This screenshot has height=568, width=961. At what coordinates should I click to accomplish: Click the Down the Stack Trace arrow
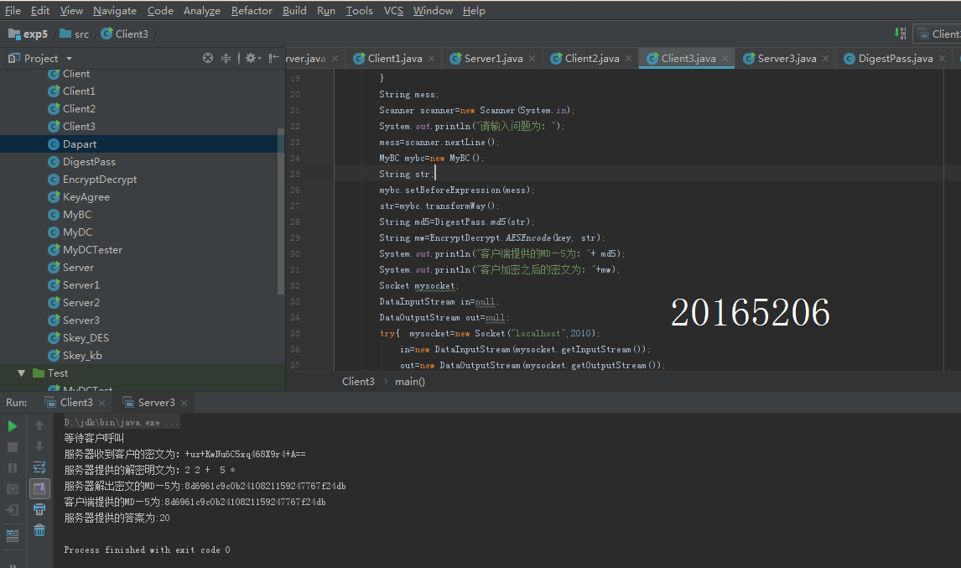click(x=39, y=446)
